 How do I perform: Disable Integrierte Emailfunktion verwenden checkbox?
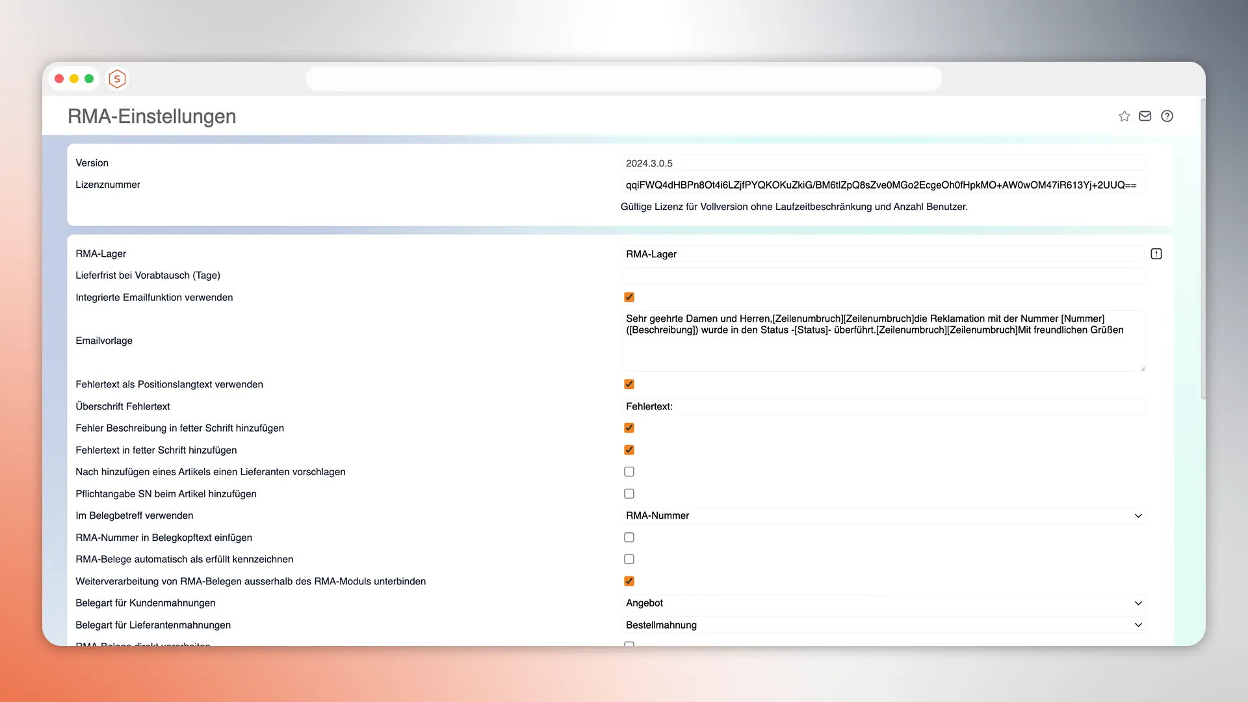(x=629, y=297)
